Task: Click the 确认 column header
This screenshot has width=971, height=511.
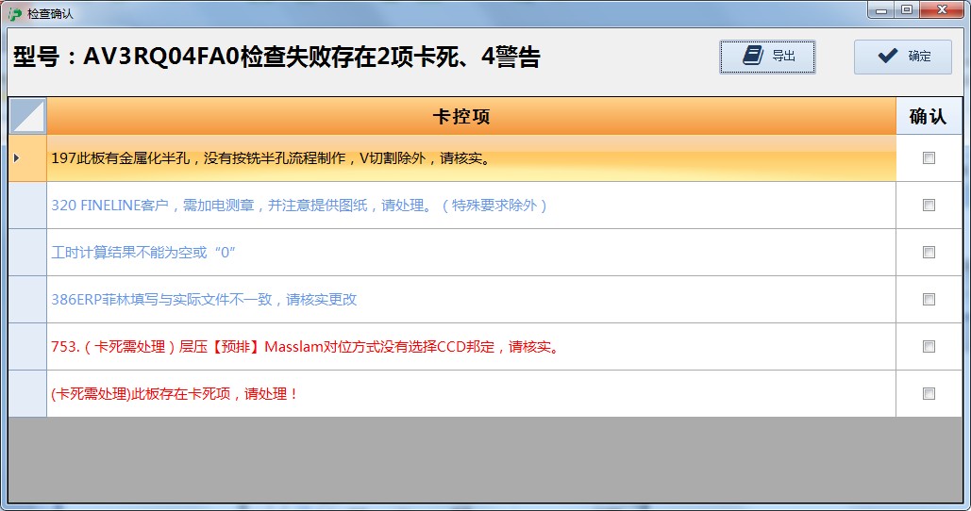Action: [928, 116]
